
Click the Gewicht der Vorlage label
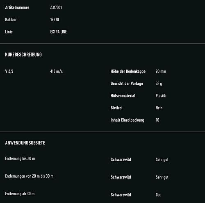pyautogui.click(x=127, y=83)
